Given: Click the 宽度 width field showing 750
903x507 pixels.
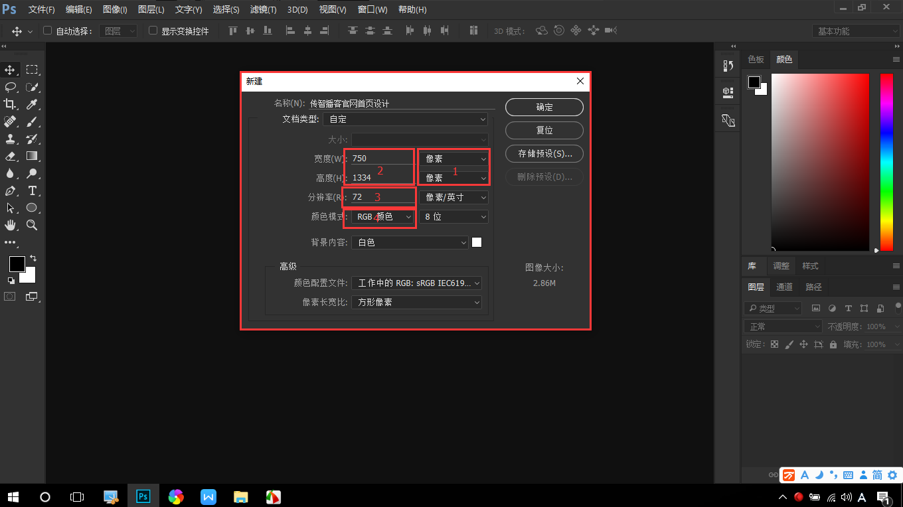Looking at the screenshot, I should pos(382,159).
